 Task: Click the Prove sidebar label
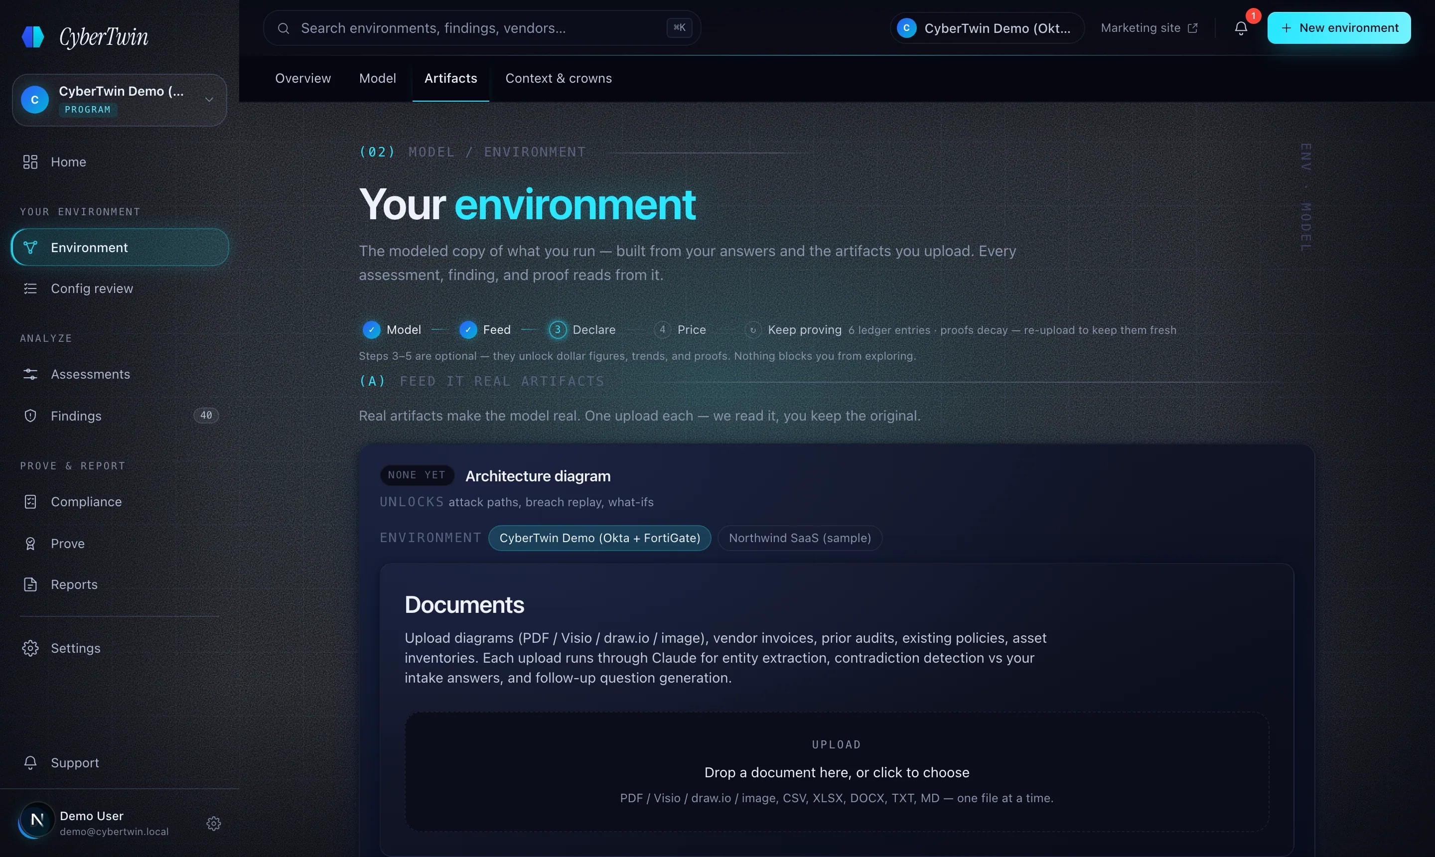tap(68, 544)
